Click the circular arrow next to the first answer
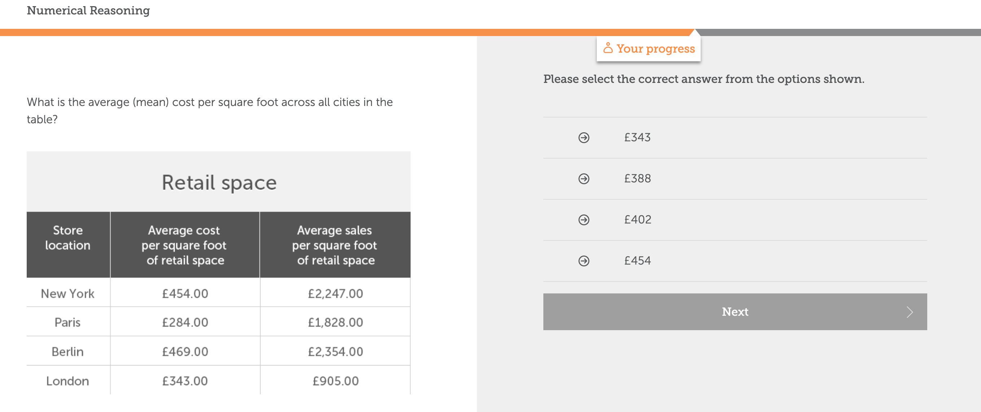Viewport: 981px width, 412px height. click(584, 137)
